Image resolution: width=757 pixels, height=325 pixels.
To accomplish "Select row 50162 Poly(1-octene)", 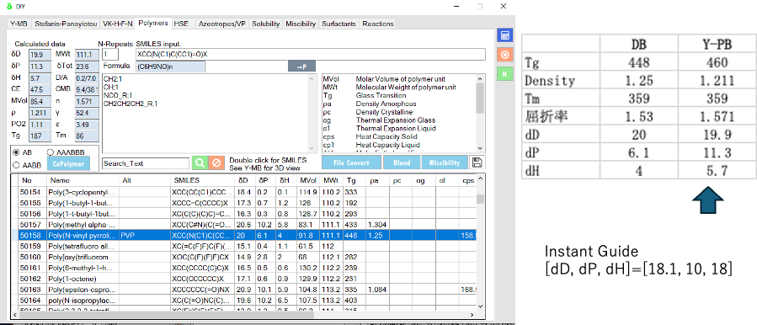I will [244, 279].
